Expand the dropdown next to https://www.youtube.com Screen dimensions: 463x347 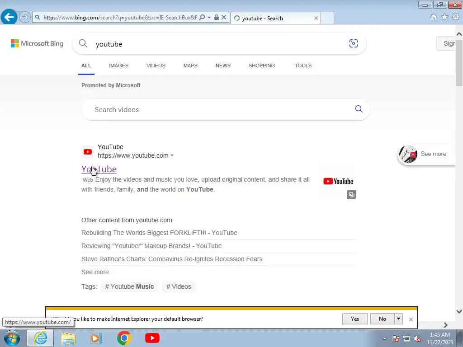172,155
